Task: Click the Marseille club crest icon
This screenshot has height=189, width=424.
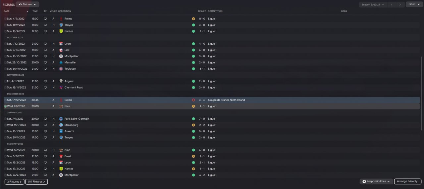Action: pyautogui.click(x=61, y=62)
